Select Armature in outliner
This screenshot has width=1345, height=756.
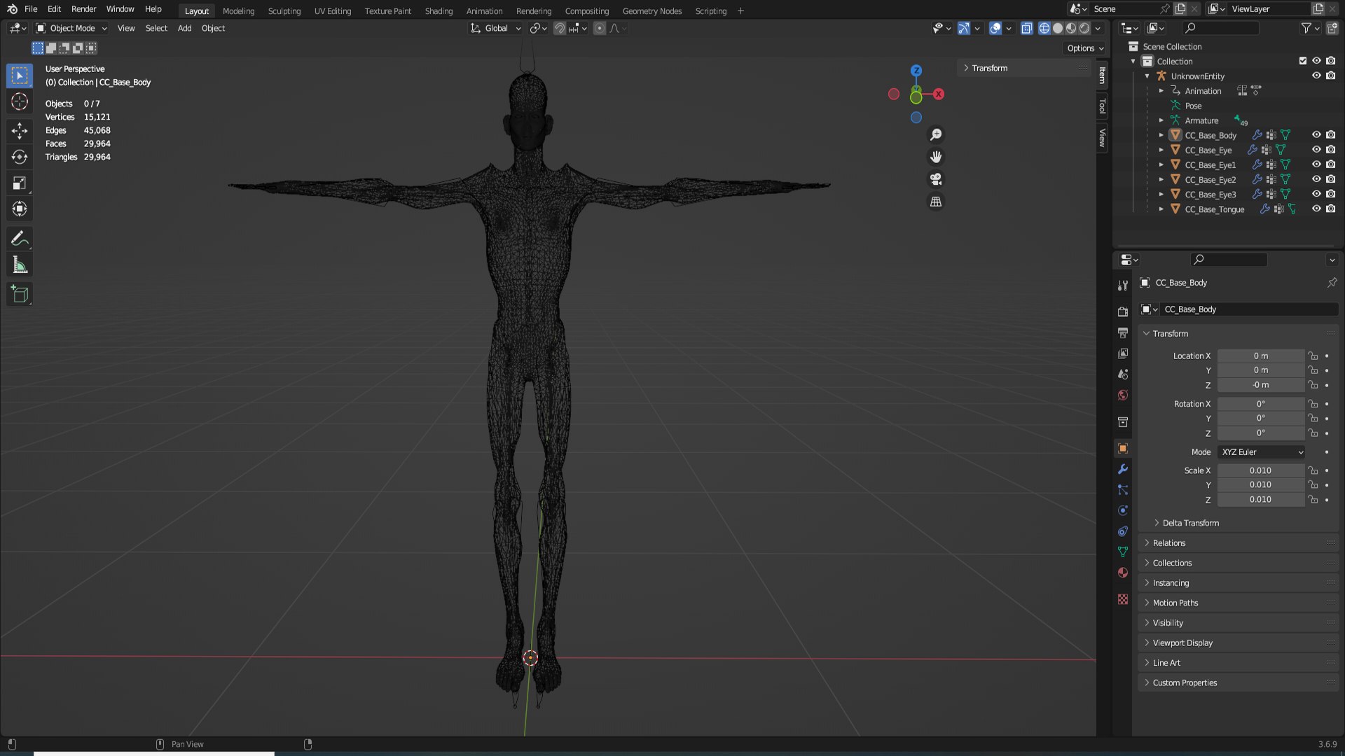(x=1201, y=120)
